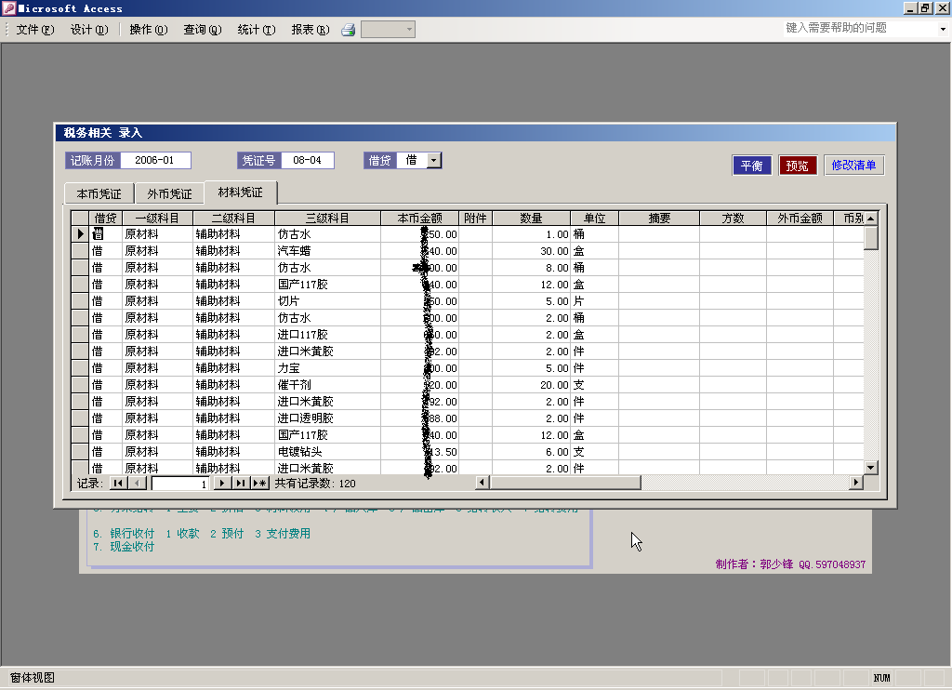952x690 pixels.
Task: Go to the first record
Action: (119, 484)
